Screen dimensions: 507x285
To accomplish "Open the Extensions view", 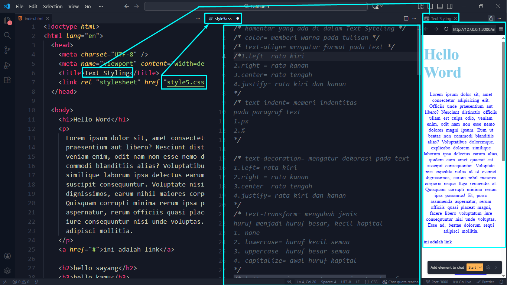I will pyautogui.click(x=7, y=80).
